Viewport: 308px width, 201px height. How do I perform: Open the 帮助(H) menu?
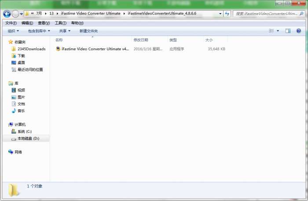(x=77, y=23)
